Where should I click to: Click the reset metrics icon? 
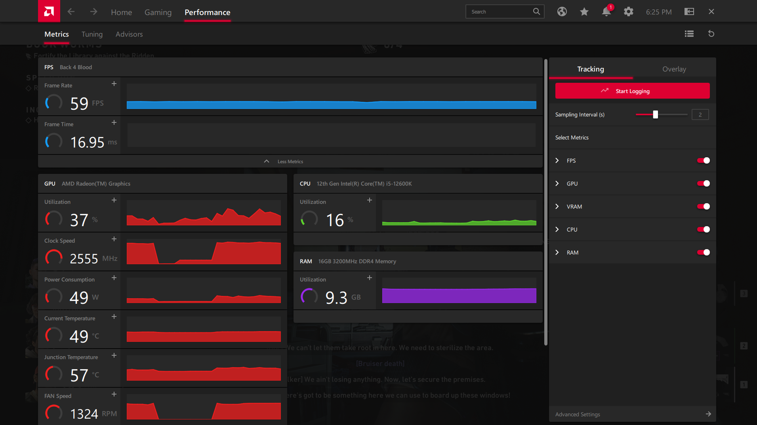click(x=711, y=34)
